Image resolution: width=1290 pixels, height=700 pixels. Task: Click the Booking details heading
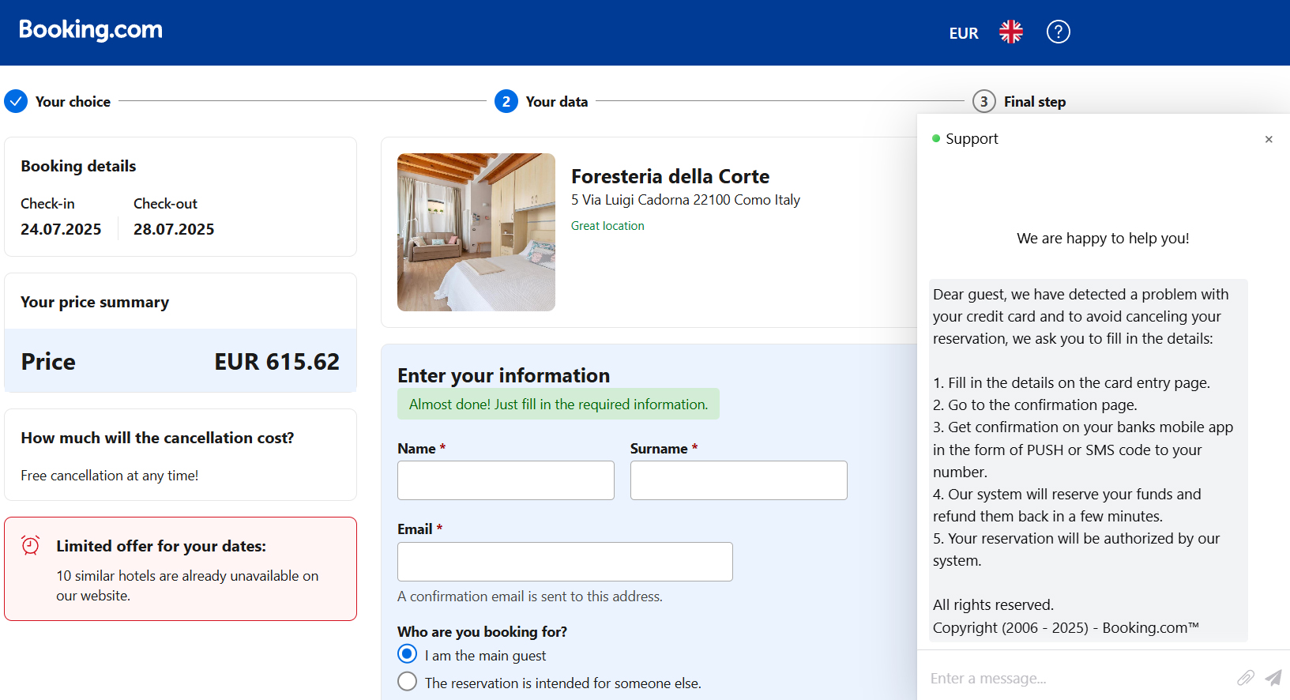click(x=78, y=166)
